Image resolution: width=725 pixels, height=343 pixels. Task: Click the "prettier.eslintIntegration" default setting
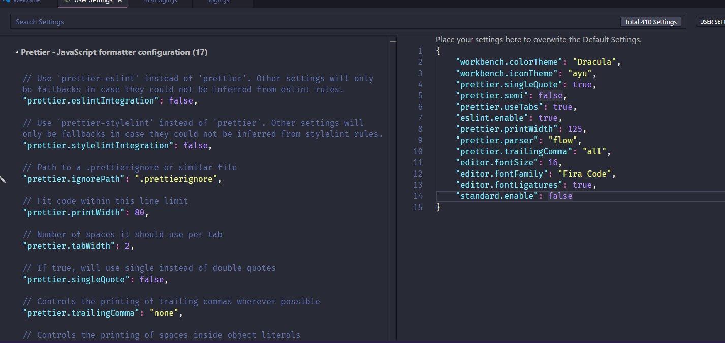click(110, 101)
